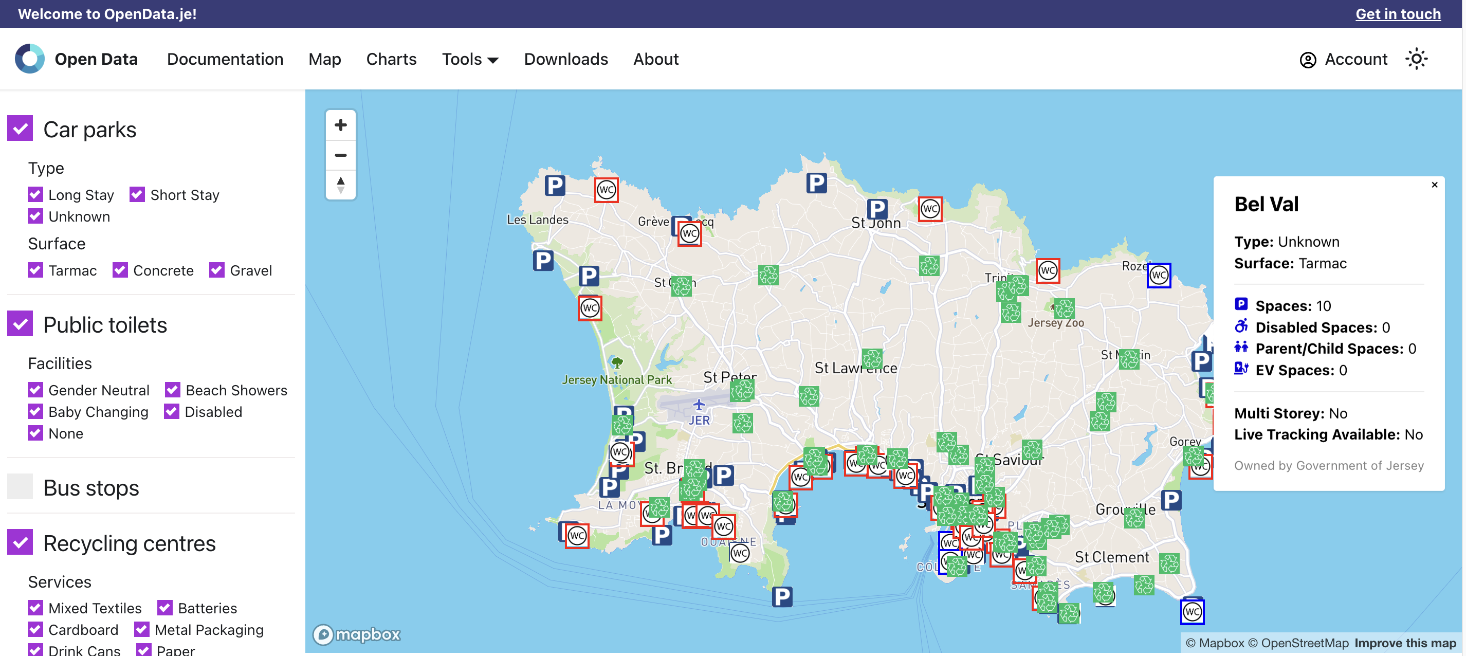Viewport: 1466px width, 656px height.
Task: Click the map zoom out button
Action: coord(340,155)
